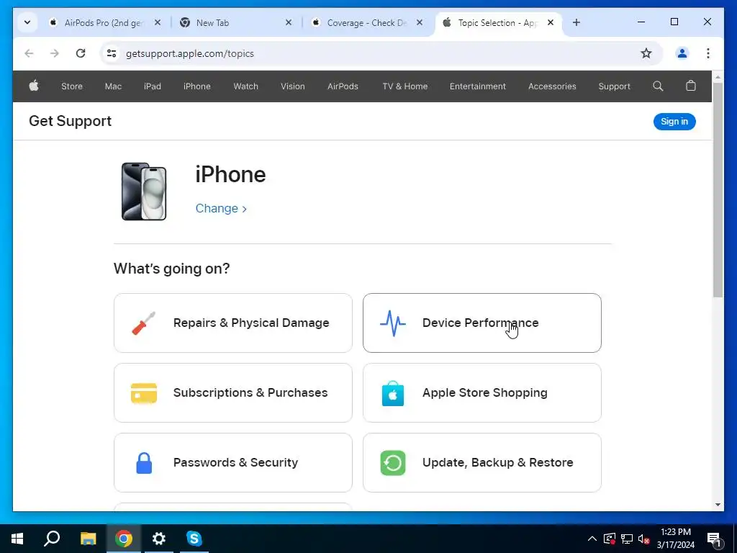Select Device Performance topic

coord(482,323)
